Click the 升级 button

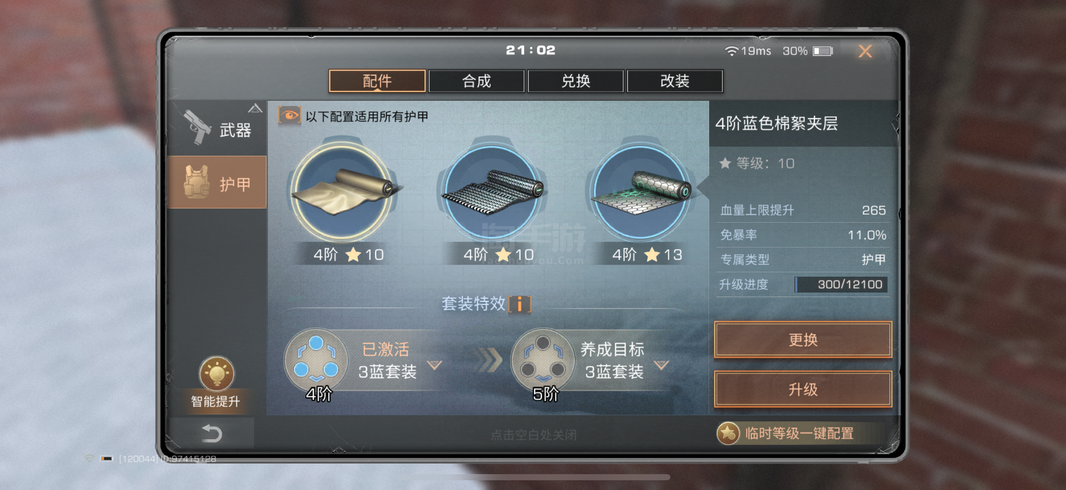(x=803, y=389)
